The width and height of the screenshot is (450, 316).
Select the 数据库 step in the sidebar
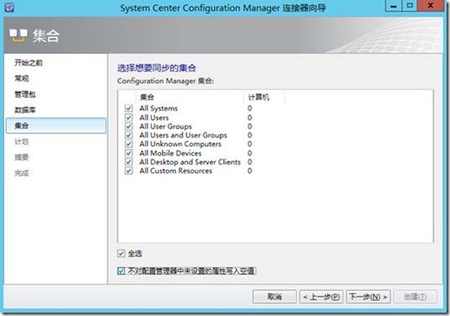(x=25, y=110)
